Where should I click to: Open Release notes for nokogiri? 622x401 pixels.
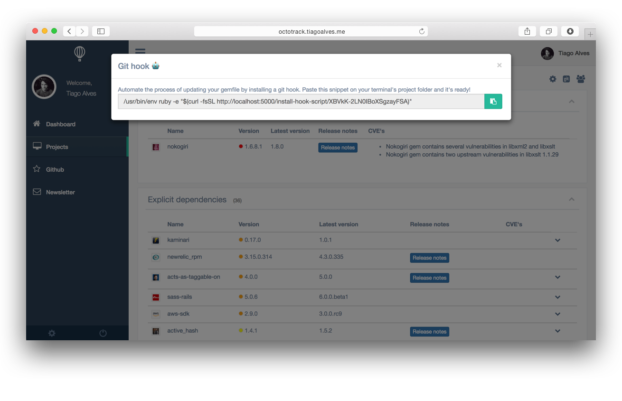pyautogui.click(x=338, y=148)
